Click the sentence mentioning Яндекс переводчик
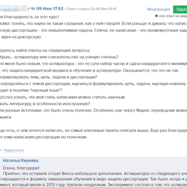The width and height of the screenshot is (187, 187). tap(93, 110)
